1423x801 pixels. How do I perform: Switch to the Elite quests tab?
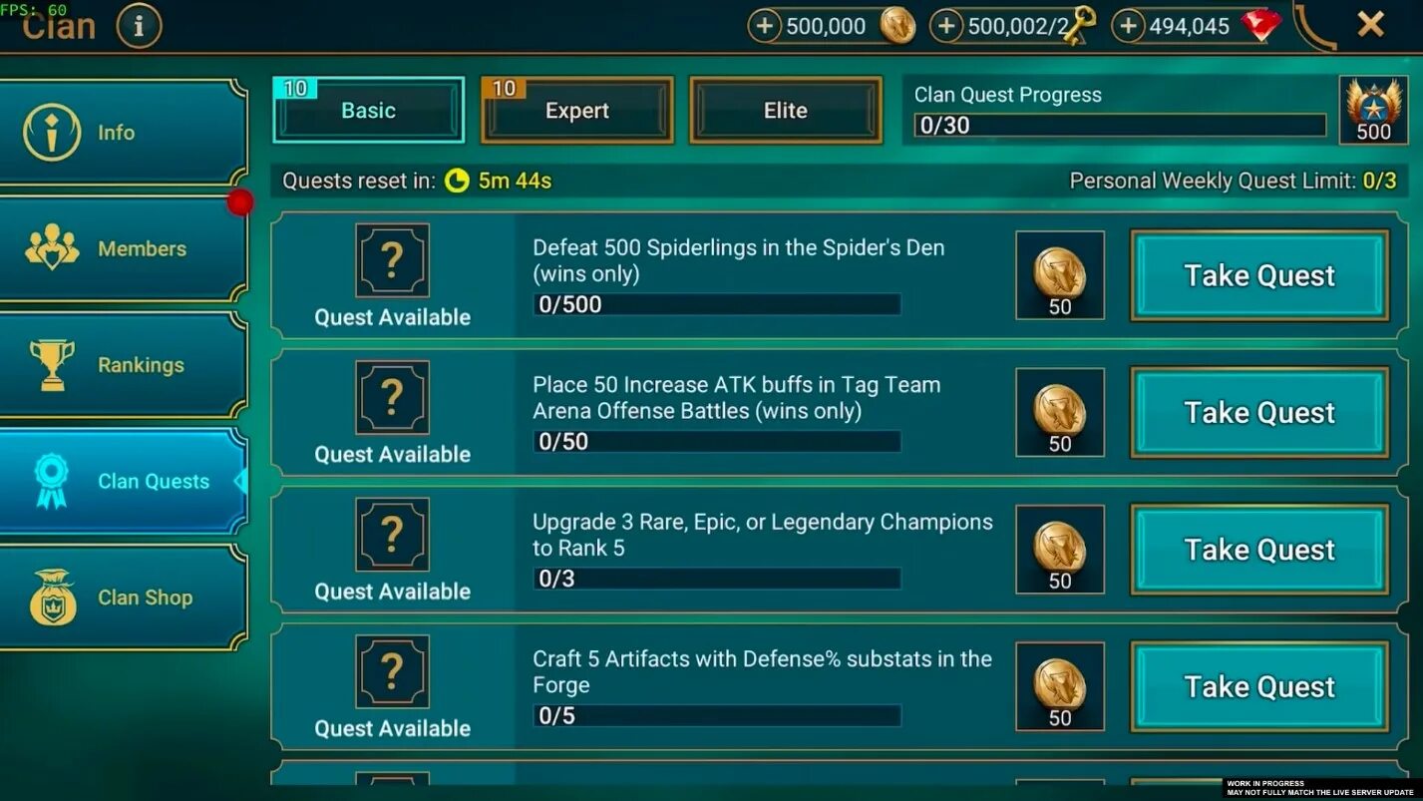[x=786, y=110]
